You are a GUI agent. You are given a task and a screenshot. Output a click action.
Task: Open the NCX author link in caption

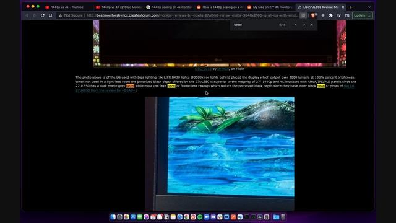point(223,69)
